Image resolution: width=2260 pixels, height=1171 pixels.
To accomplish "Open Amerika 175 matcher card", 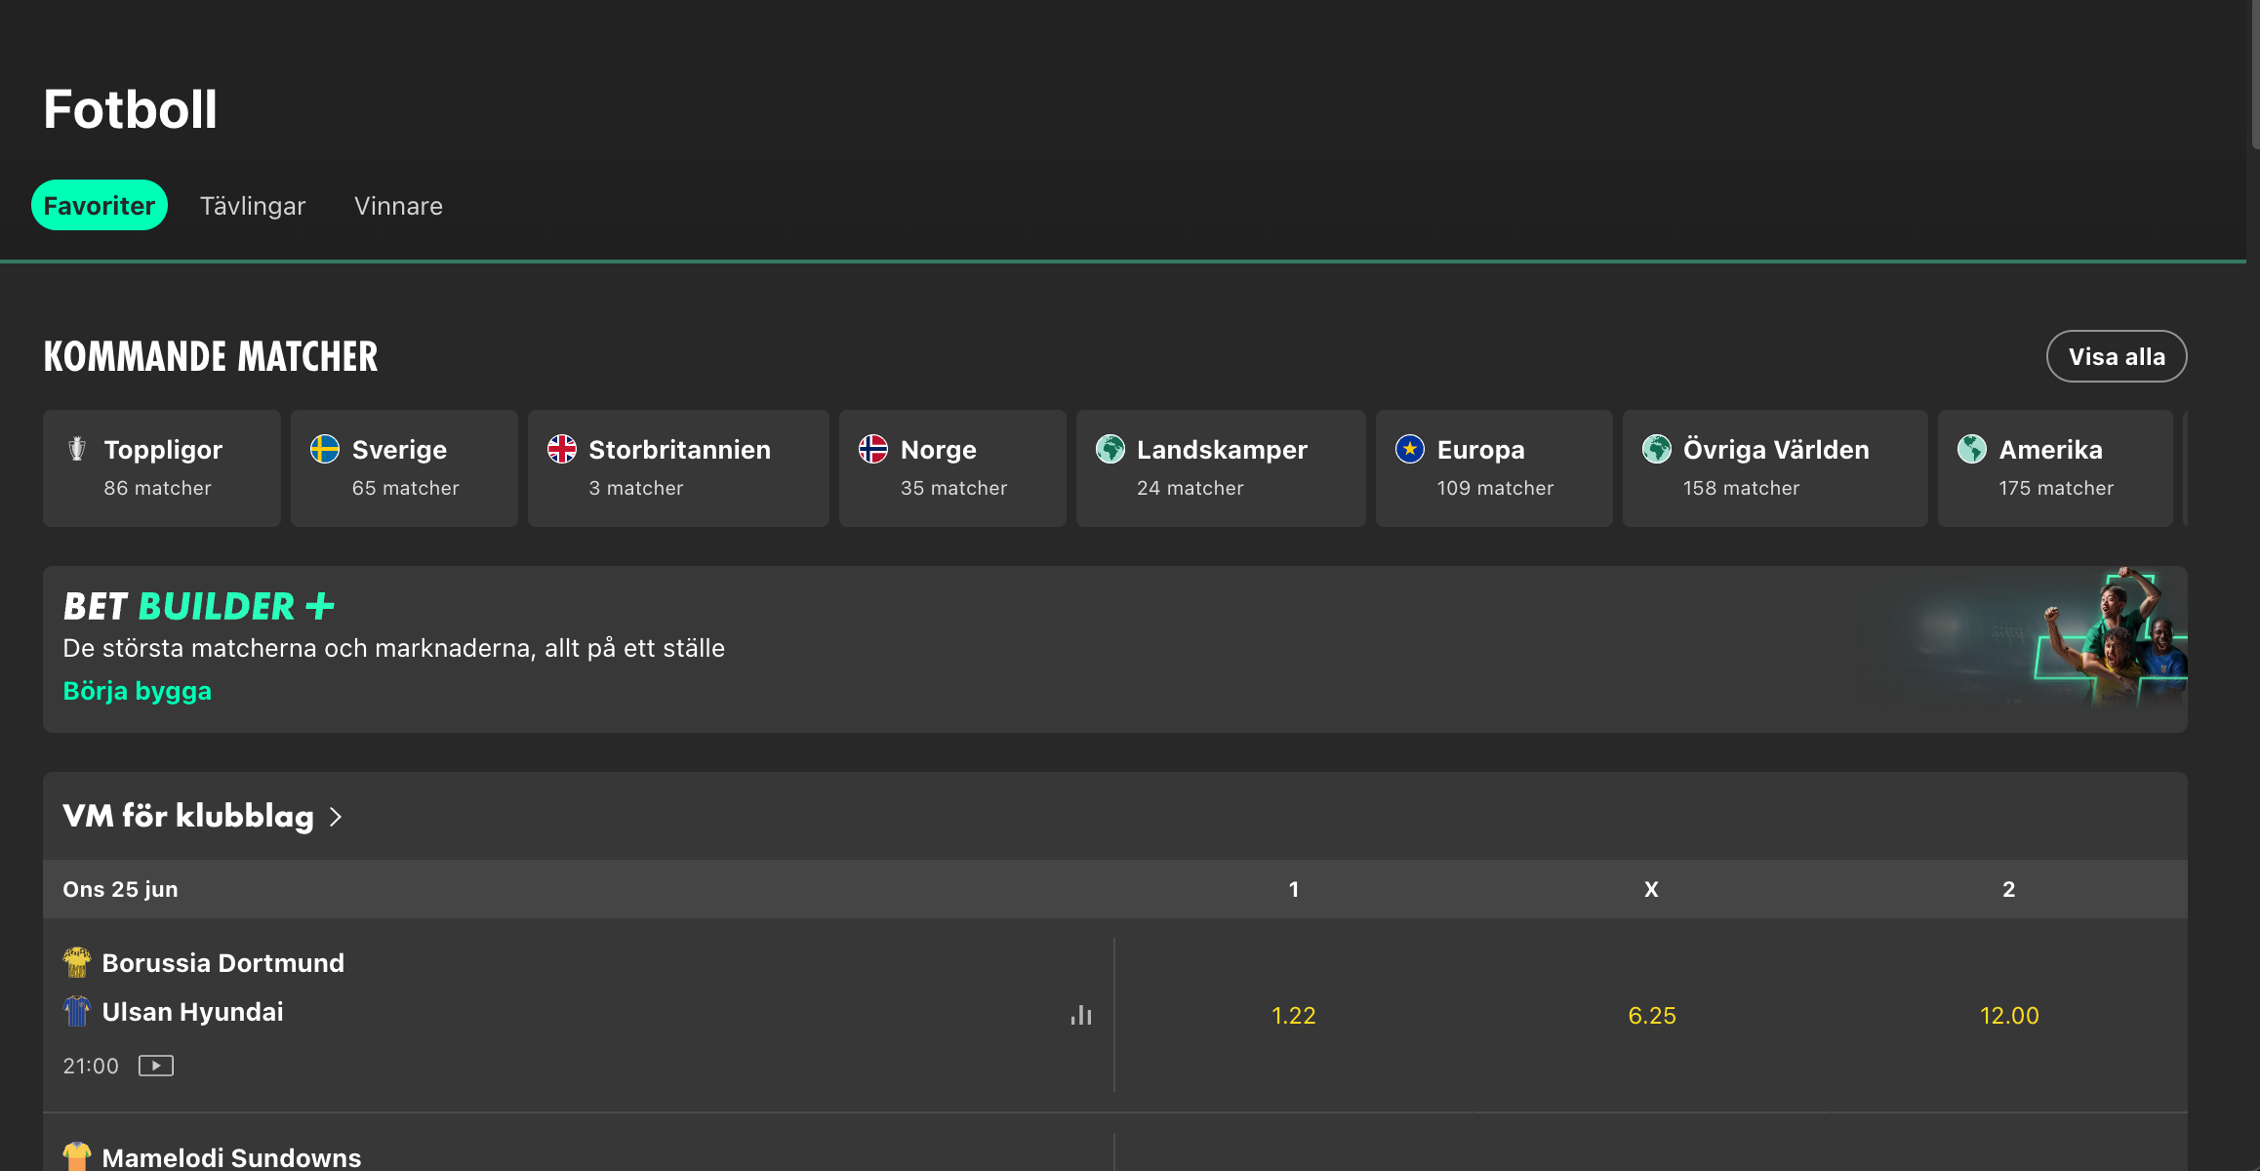I will coord(2055,468).
